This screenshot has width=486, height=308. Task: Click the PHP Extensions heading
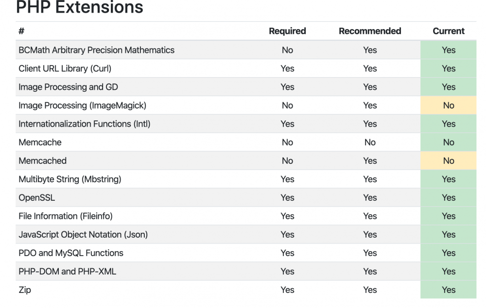80,7
